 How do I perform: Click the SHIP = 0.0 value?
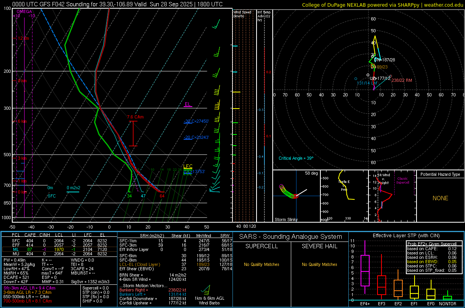click(92, 301)
